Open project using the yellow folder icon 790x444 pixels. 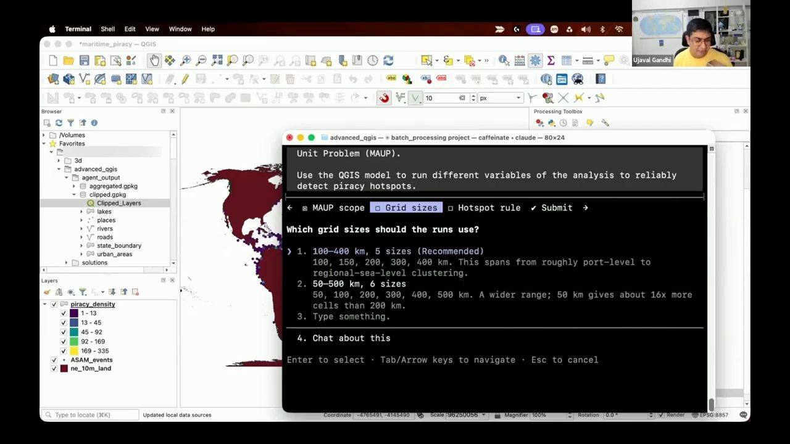click(x=69, y=60)
